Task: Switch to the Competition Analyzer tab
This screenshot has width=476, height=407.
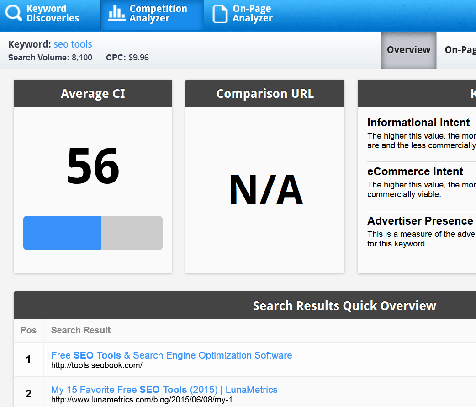Action: (153, 15)
